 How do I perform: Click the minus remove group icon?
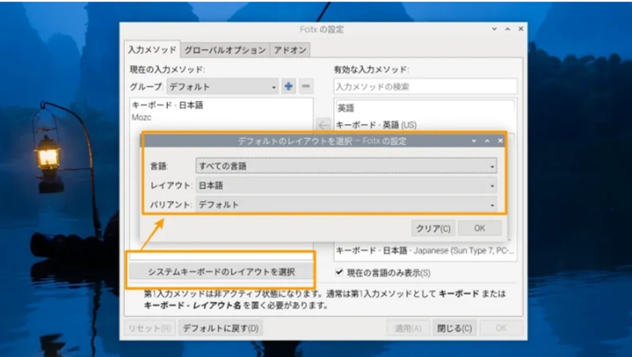306,87
